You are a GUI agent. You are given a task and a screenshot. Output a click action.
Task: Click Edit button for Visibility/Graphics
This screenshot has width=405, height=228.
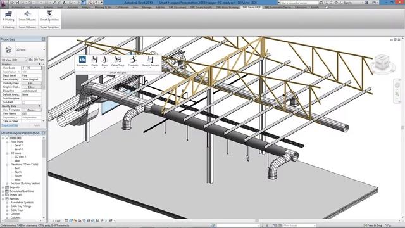31,83
